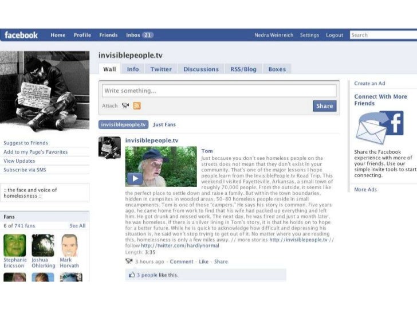The image size is (417, 313).
Task: Attach RSS feed with orange icon
Action: point(137,105)
